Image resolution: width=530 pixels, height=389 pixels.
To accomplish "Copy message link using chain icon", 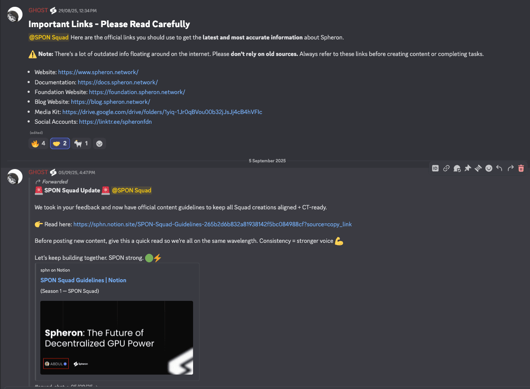I will click(446, 168).
